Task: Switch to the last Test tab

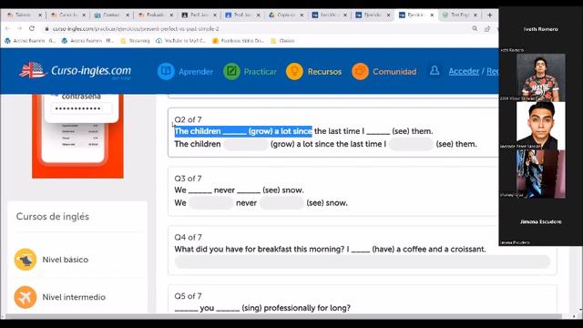Action: (x=459, y=15)
